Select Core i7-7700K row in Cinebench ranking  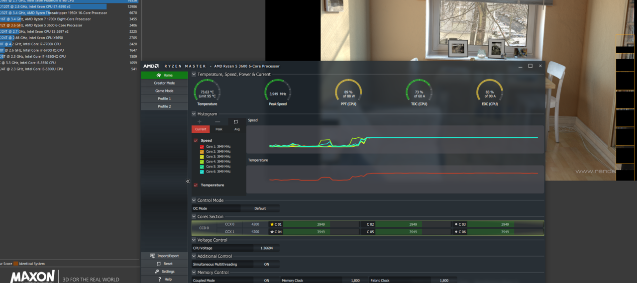point(70,44)
